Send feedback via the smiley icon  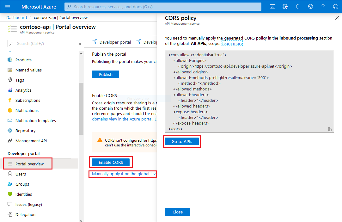[335, 6]
